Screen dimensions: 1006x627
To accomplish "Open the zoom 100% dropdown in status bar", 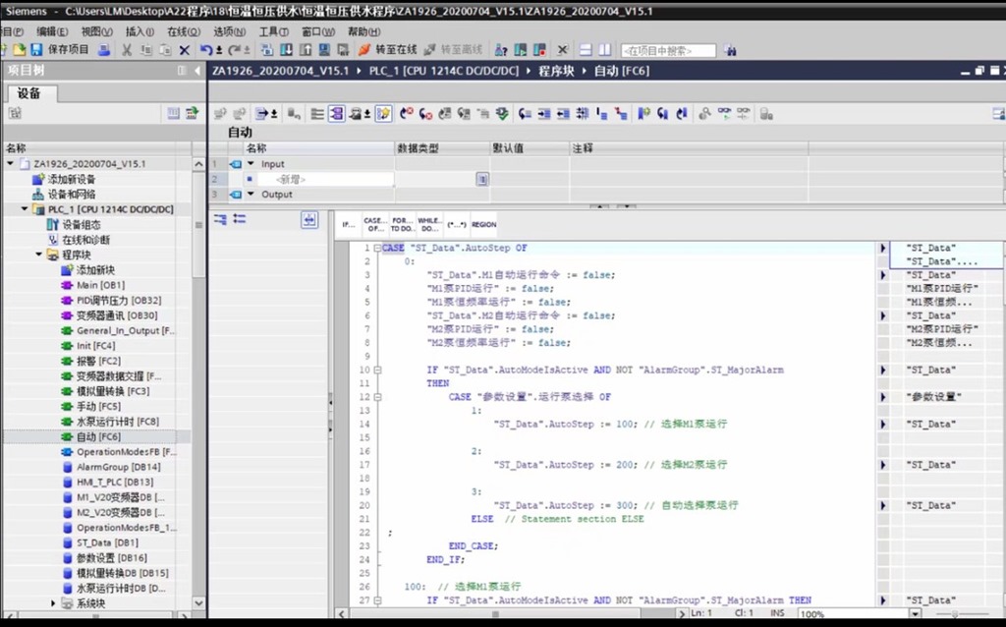I will pos(915,614).
